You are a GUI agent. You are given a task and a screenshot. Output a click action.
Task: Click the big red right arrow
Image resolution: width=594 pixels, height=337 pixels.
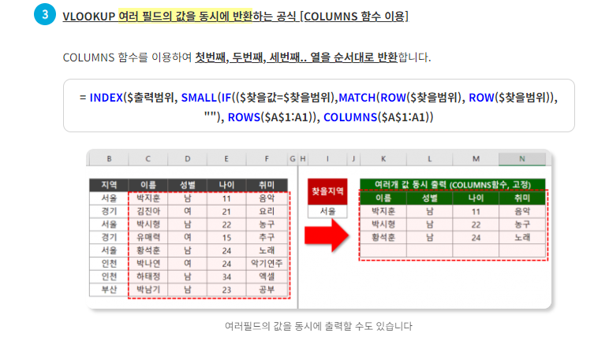pyautogui.click(x=327, y=234)
